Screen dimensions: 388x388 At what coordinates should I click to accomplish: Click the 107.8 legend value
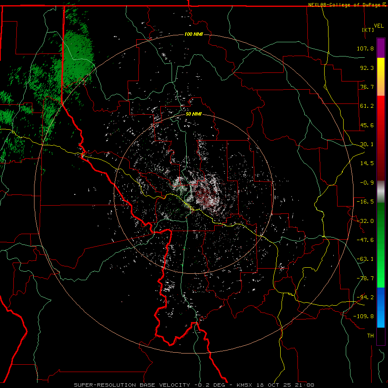click(365, 48)
